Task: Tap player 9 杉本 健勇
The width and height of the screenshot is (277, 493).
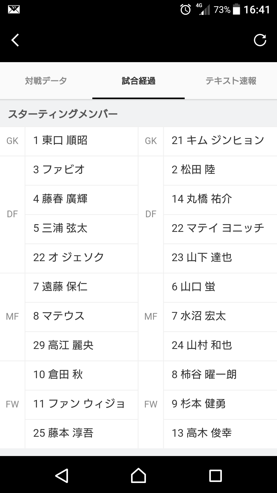Action: click(x=220, y=404)
